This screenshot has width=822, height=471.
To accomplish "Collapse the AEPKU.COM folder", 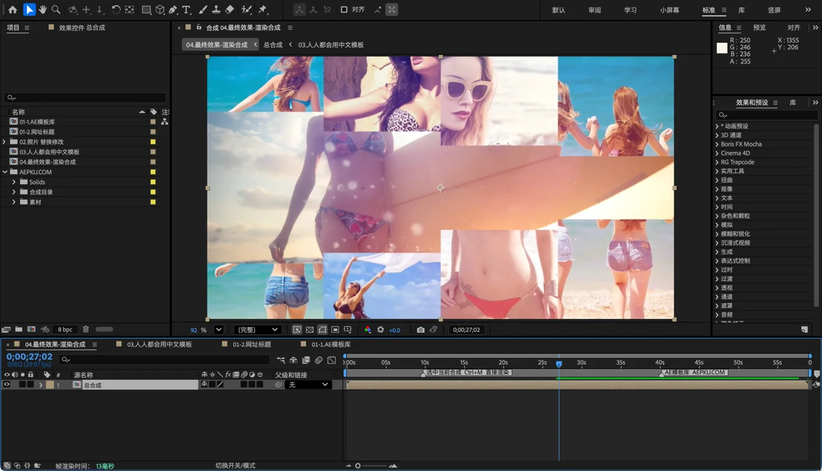I will (4, 172).
